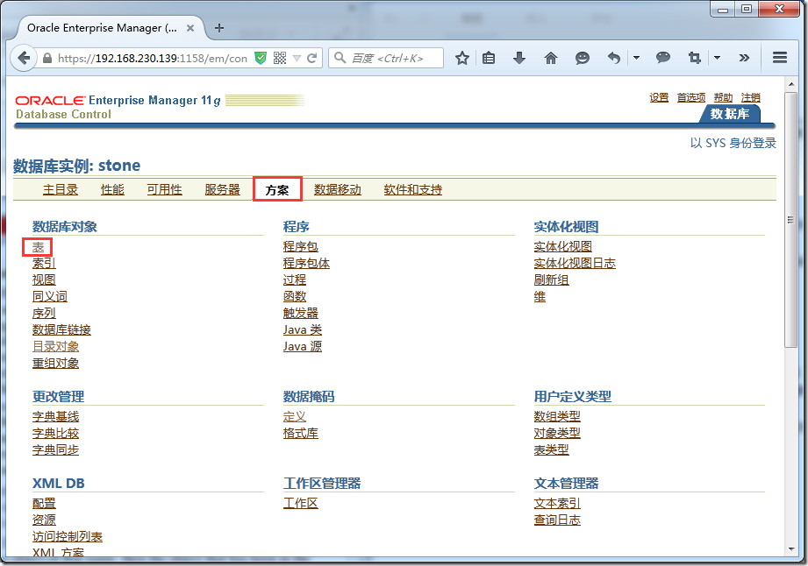Bookmark this page with the star icon
Image resolution: width=808 pixels, height=566 pixels.
tap(462, 59)
